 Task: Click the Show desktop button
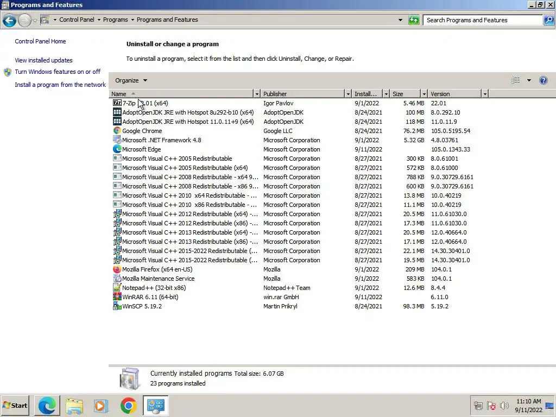tap(549, 405)
